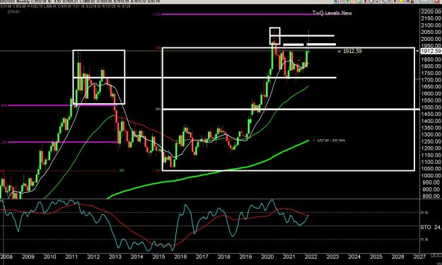The height and width of the screenshot is (265, 442).
Task: Click the 'STO' stochastic indicator label
Action: (426, 227)
